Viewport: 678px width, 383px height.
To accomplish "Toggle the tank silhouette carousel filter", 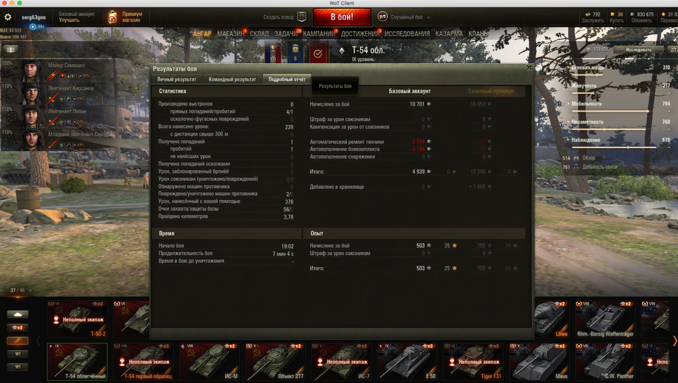I will point(18,314).
